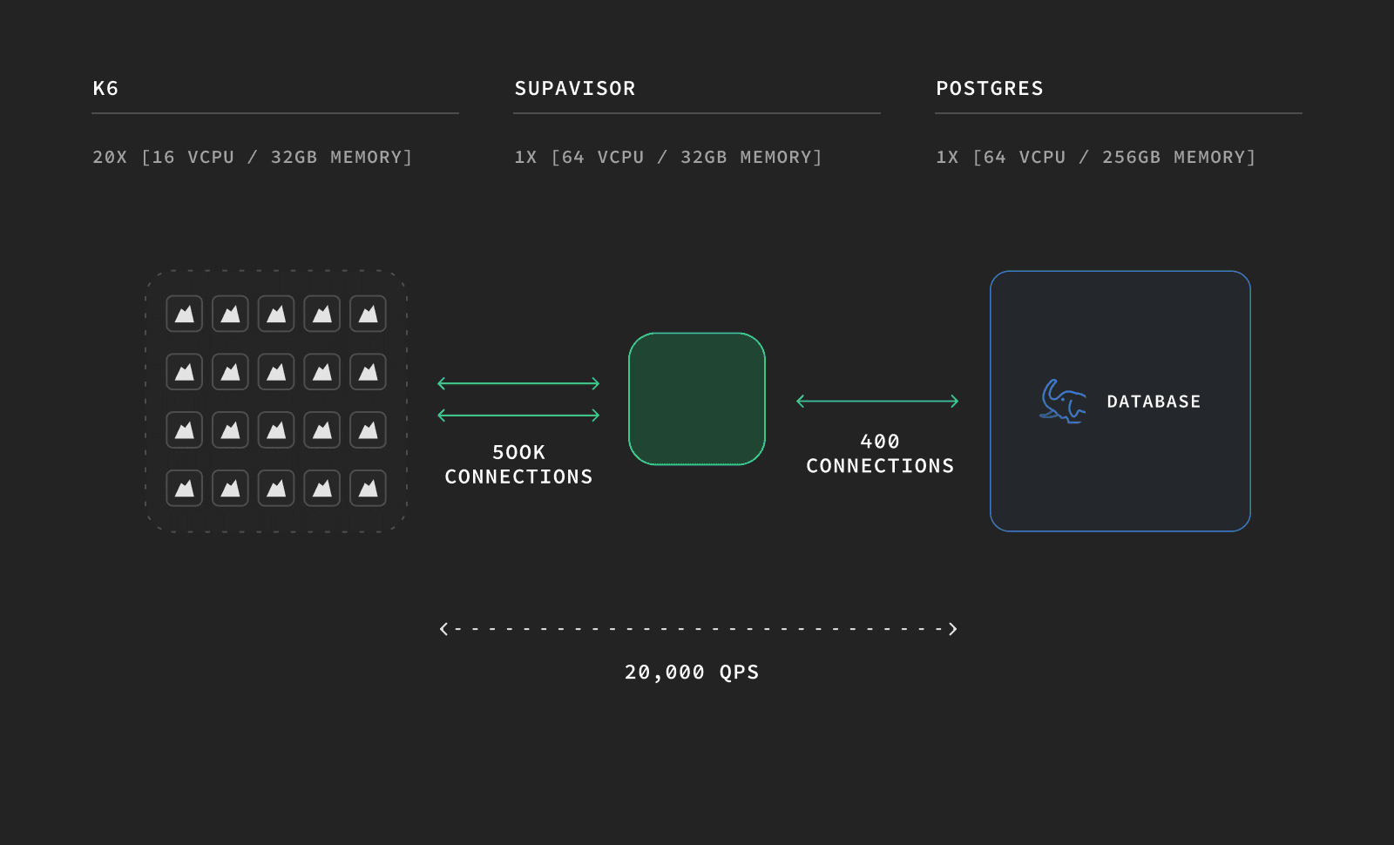Screen dimensions: 1394x845
Task: Click the DATABASE label text
Action: 1154,402
